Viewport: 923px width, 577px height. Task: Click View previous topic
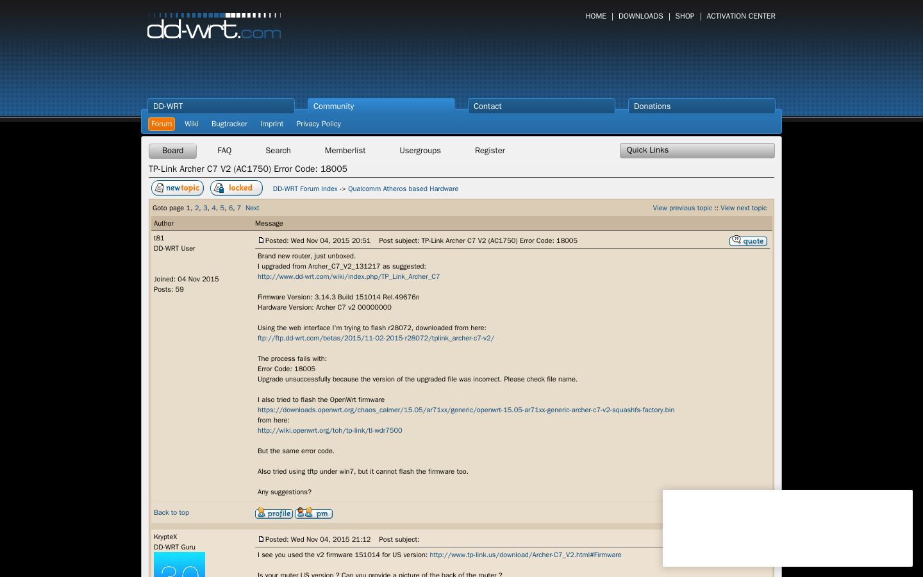click(682, 208)
